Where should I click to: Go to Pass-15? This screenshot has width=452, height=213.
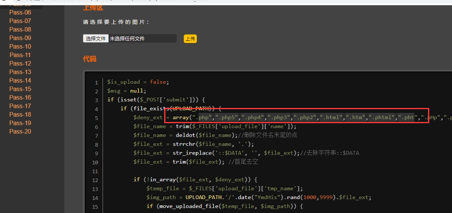(x=20, y=89)
